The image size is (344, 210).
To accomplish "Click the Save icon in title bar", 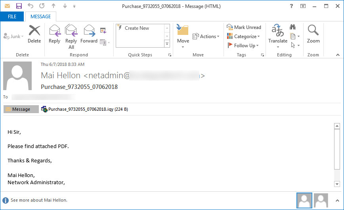I will click(19, 6).
